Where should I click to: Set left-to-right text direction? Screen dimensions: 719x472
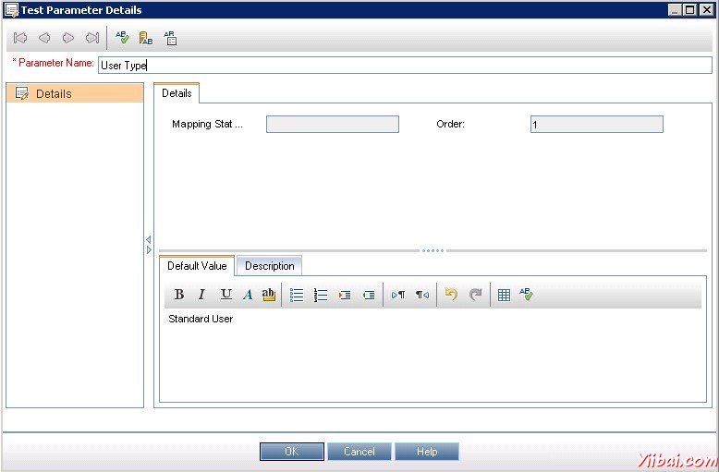398,295
